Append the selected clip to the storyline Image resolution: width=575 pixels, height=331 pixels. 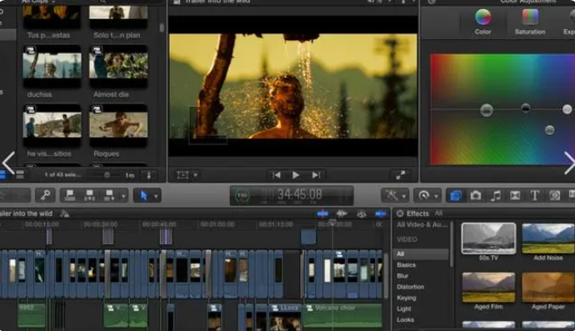tap(109, 196)
